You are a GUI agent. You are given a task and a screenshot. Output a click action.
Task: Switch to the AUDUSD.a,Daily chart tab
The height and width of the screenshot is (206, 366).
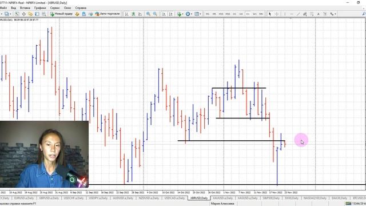point(123,198)
